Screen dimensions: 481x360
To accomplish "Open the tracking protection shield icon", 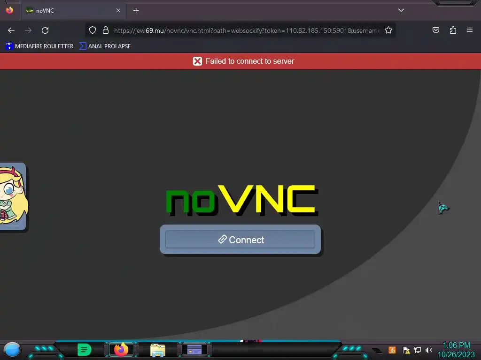I will point(93,30).
